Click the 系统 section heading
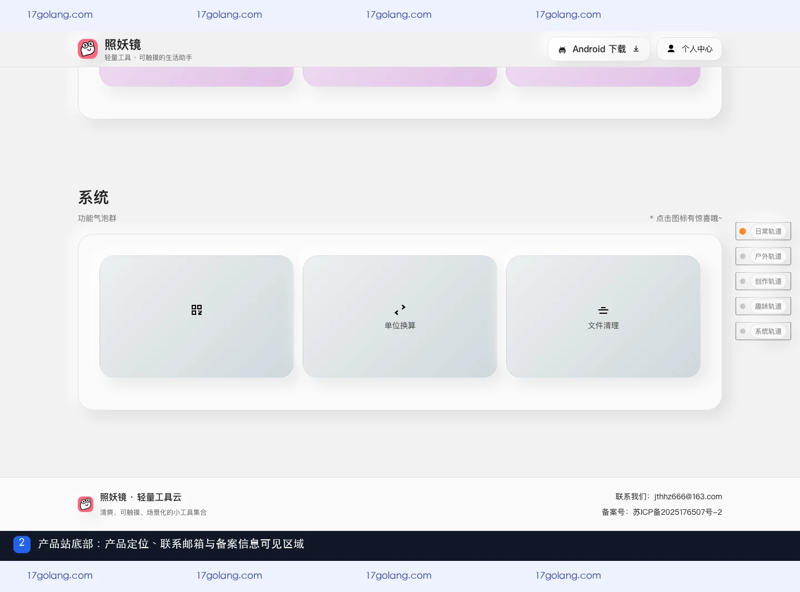The width and height of the screenshot is (800, 592). coord(93,197)
